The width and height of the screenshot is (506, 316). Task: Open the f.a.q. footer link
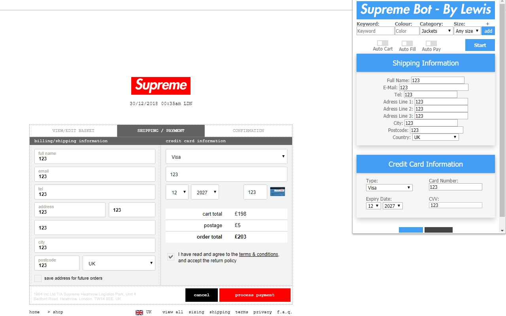(x=285, y=312)
